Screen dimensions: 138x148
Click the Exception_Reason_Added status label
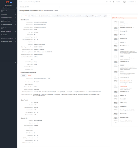pos(125,81)
